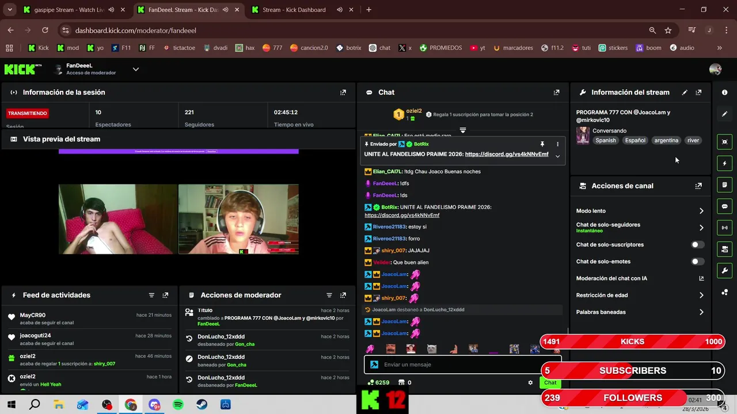
Task: Filter the Feed de actividades list
Action: 151,295
